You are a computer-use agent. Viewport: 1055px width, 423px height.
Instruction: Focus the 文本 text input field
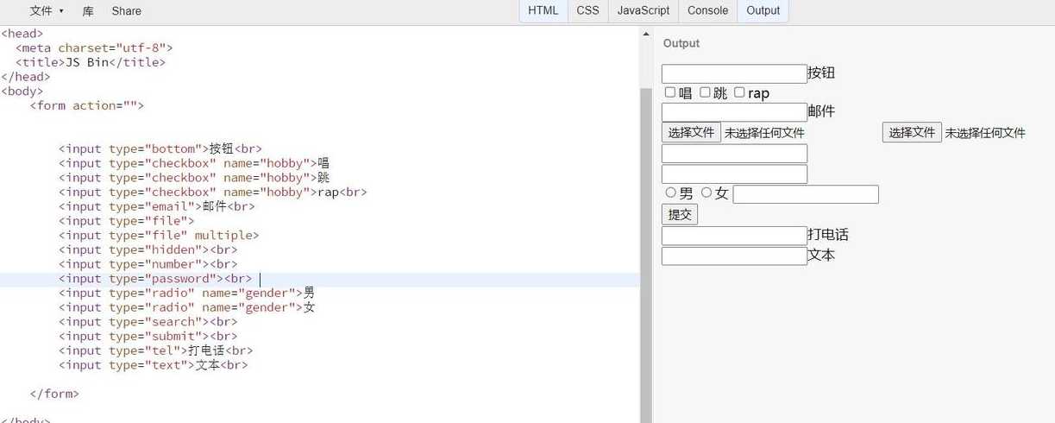coord(734,256)
